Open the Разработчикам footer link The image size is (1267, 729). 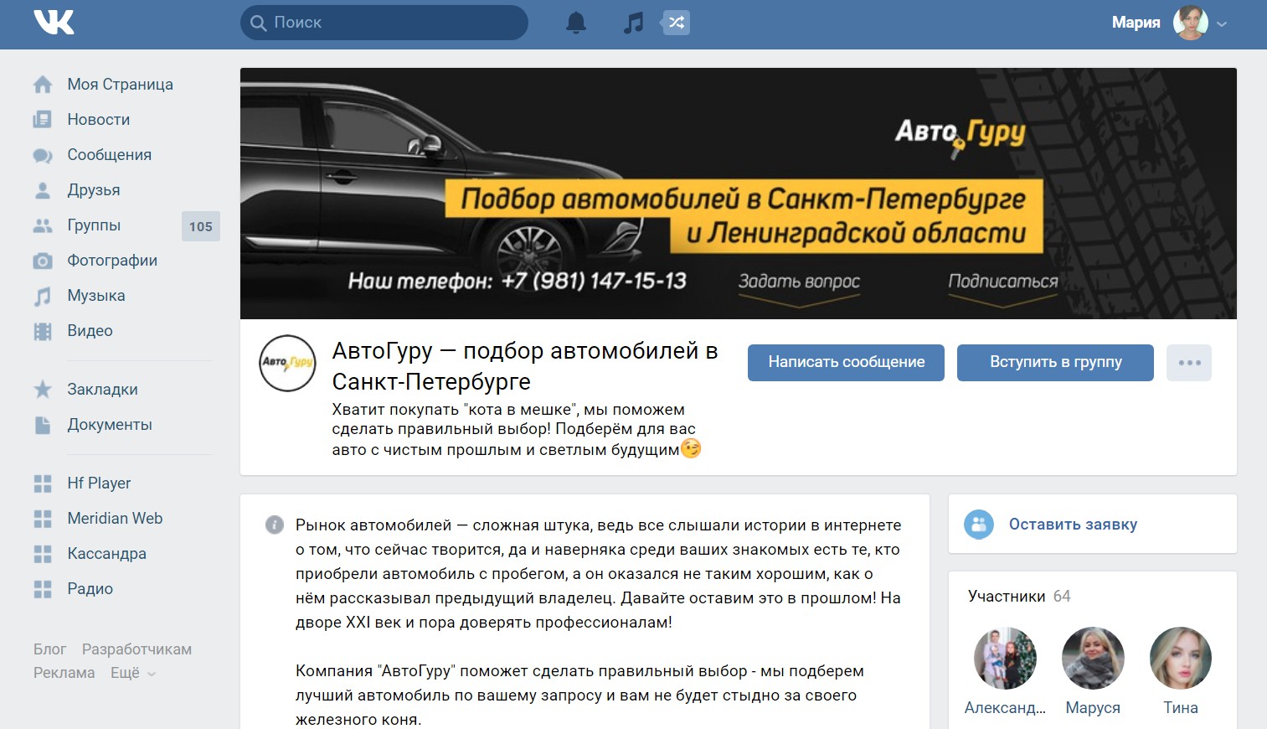click(136, 649)
